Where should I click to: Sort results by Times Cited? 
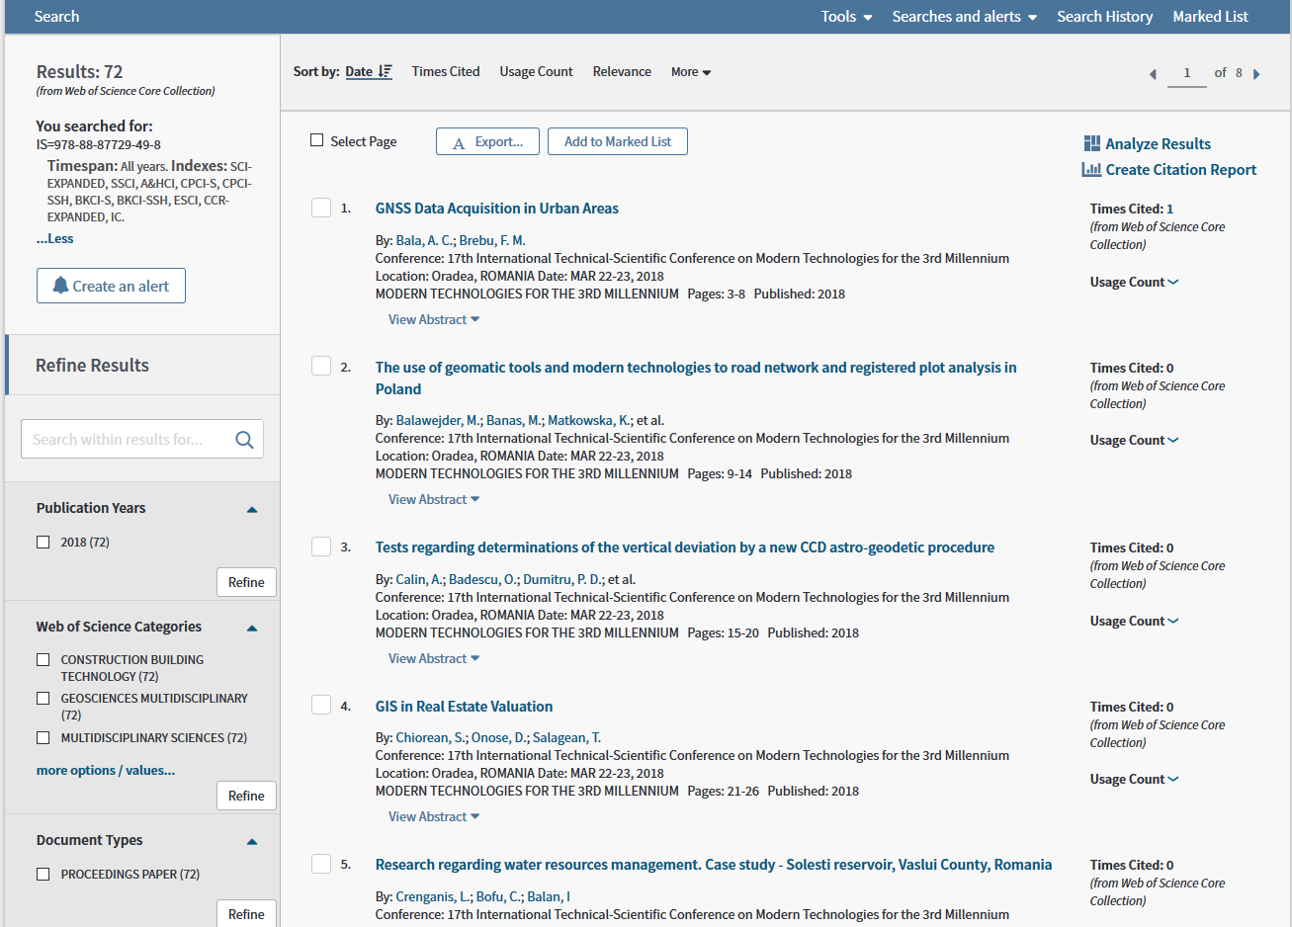click(x=446, y=72)
